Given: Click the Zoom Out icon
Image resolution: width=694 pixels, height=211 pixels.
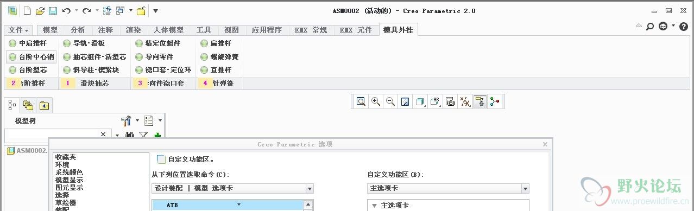Looking at the screenshot, I should coord(390,101).
